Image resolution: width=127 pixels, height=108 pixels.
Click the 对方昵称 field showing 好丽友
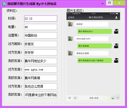point(41,44)
